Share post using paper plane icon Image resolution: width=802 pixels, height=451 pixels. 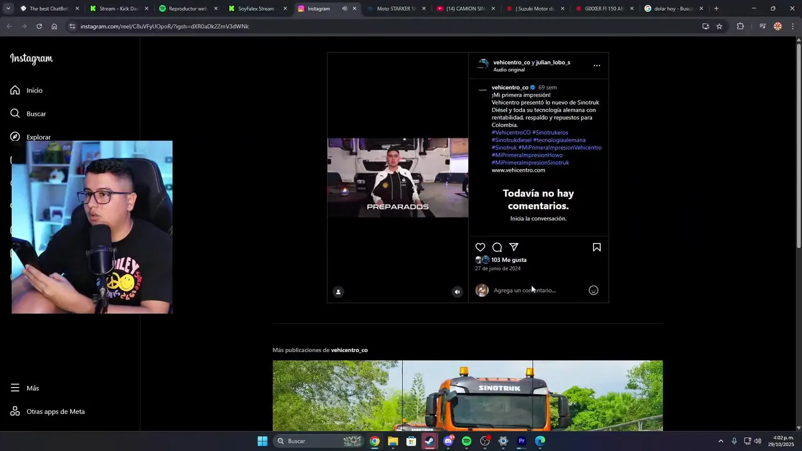click(x=514, y=247)
